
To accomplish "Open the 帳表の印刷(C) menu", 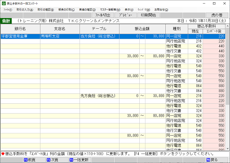I will pyautogui.click(x=66, y=10).
